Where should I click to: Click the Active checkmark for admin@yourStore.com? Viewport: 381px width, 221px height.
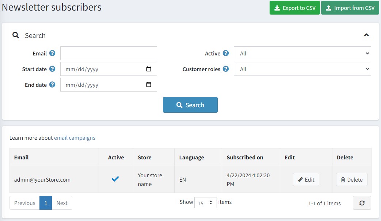115,179
